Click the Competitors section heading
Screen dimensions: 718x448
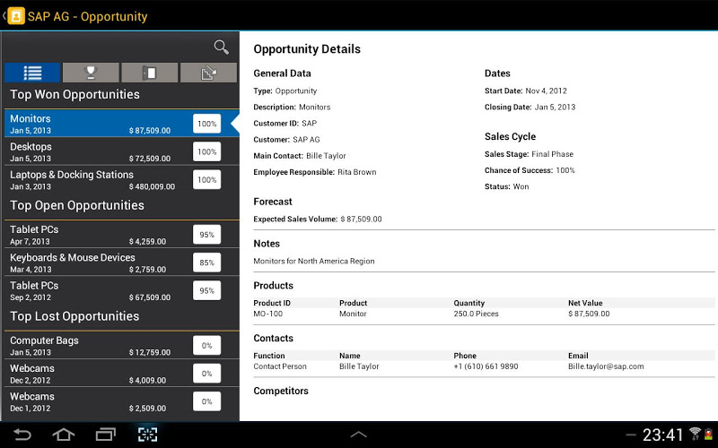(281, 391)
